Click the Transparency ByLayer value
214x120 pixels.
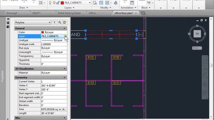click(54, 56)
